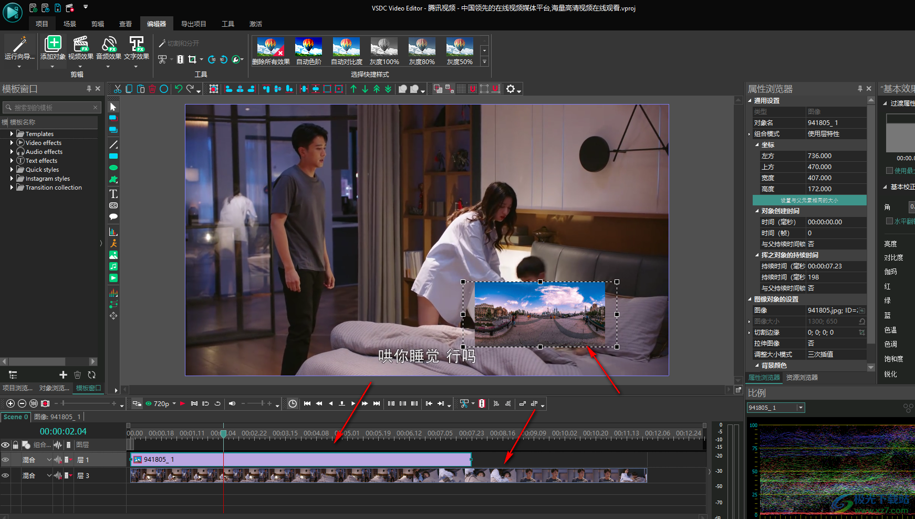This screenshot has height=519, width=915.
Task: Click the red Delete trash icon
Action: click(x=152, y=89)
